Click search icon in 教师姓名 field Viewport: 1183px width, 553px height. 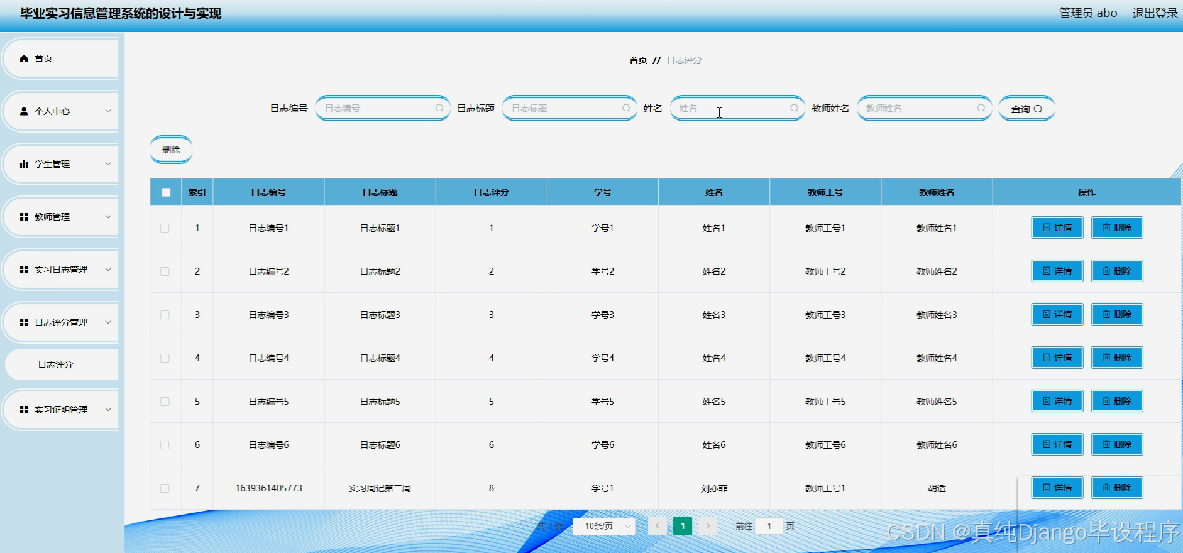pos(981,108)
